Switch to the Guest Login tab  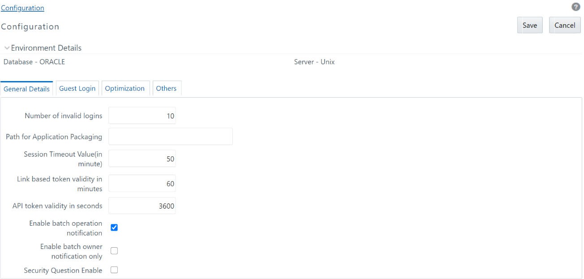[x=77, y=88]
